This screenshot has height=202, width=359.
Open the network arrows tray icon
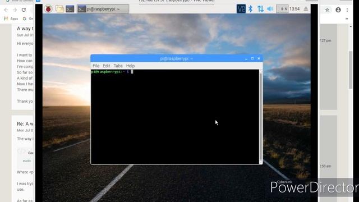pos(260,9)
